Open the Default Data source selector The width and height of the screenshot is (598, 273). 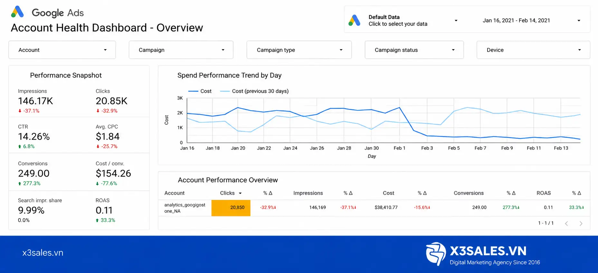[403, 20]
